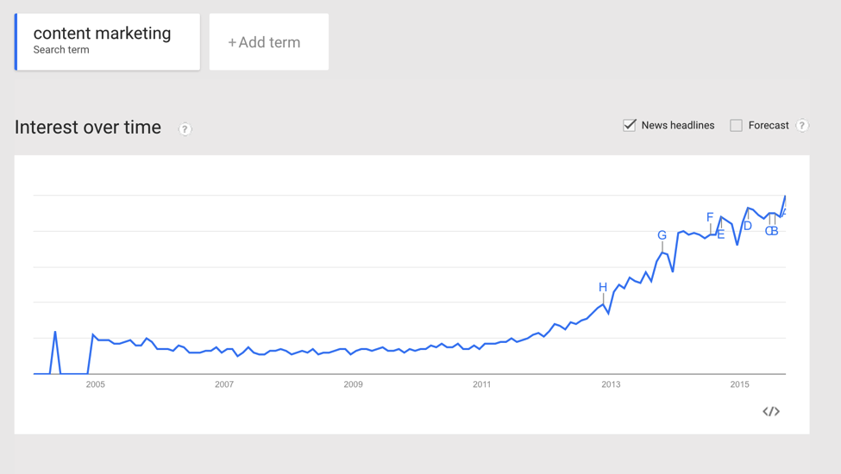Select news headline marker F
841x474 pixels.
710,217
